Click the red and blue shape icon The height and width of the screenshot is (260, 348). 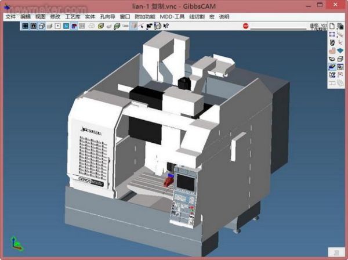[x=74, y=26]
